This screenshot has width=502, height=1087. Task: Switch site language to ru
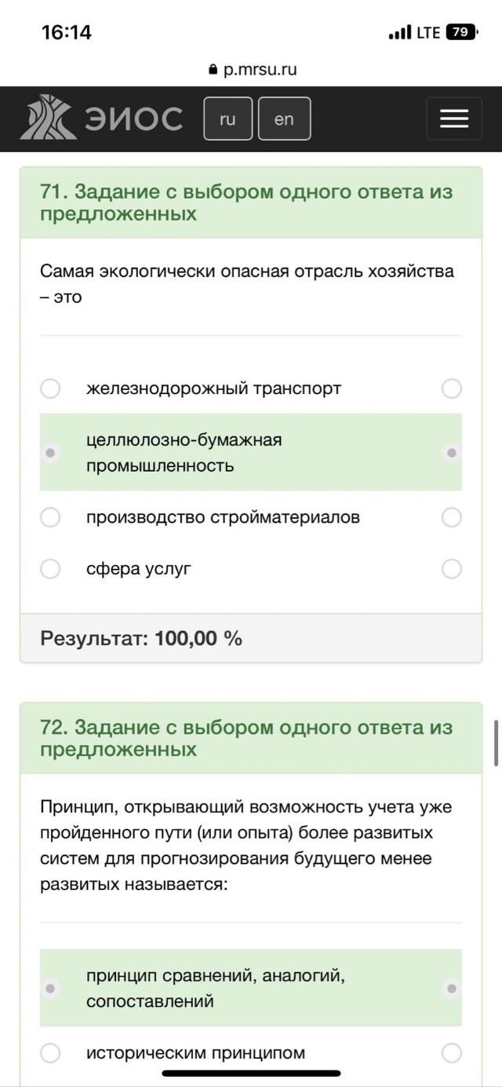pyautogui.click(x=227, y=119)
